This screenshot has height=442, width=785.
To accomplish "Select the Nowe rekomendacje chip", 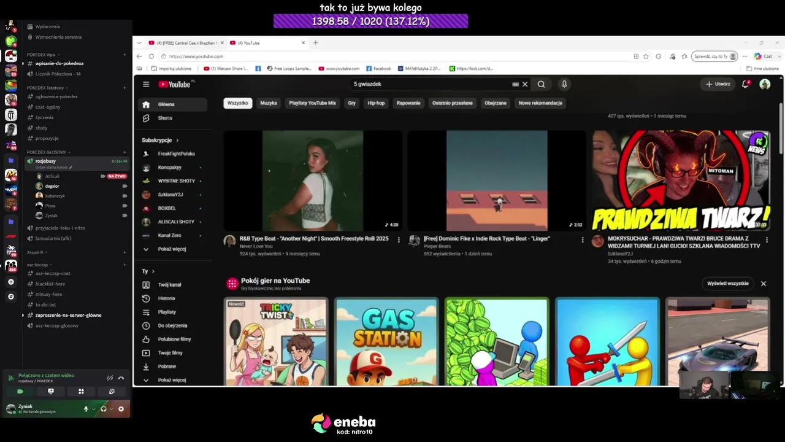I will [x=540, y=103].
